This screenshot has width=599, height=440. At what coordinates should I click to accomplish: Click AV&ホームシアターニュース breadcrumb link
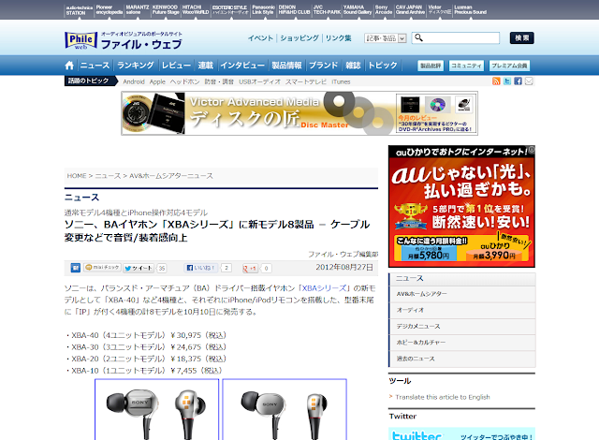point(171,176)
